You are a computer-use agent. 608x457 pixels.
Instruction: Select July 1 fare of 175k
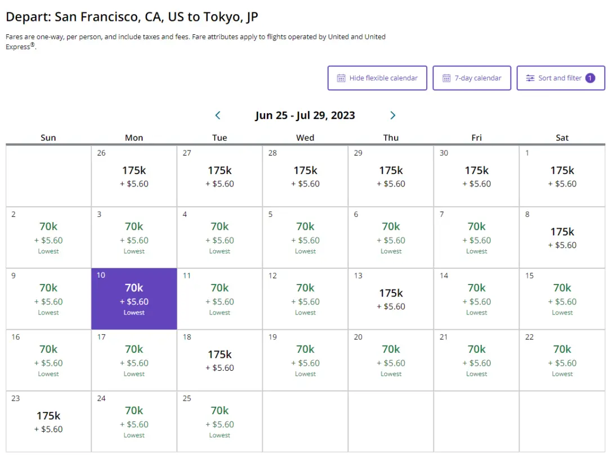pyautogui.click(x=562, y=176)
